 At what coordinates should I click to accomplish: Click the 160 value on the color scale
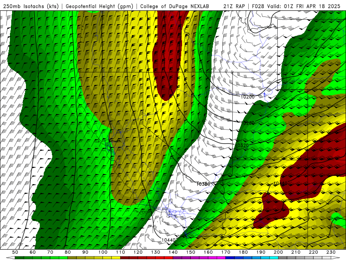(208, 252)
